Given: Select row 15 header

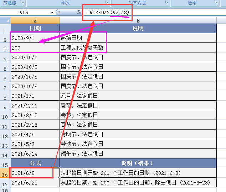Looking at the screenshot, I should tap(5, 163).
